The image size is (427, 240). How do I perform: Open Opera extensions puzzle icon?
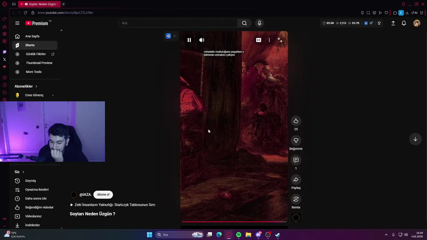395,13
